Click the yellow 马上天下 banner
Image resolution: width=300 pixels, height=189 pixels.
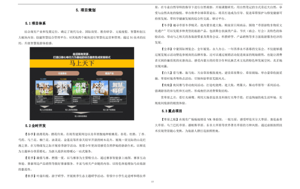(x=82, y=64)
